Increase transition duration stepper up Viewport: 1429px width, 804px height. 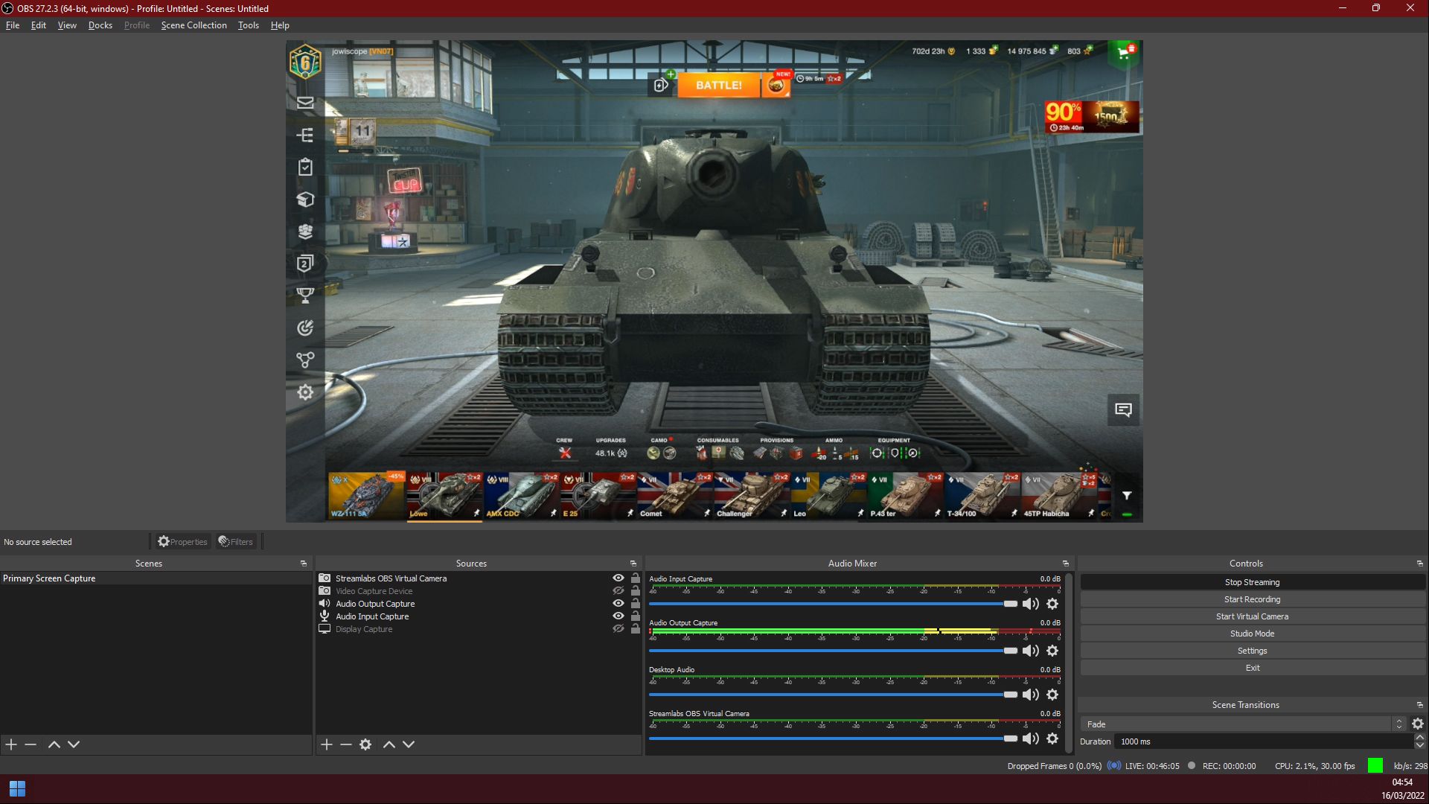point(1420,738)
